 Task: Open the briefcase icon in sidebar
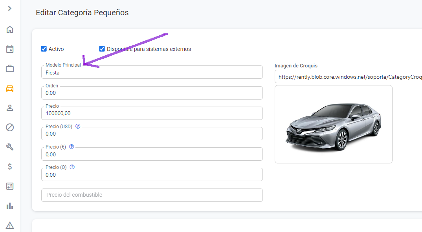point(10,69)
